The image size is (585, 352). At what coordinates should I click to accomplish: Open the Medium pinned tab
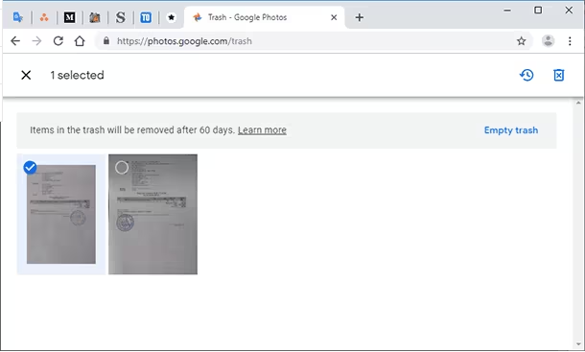[x=69, y=17]
